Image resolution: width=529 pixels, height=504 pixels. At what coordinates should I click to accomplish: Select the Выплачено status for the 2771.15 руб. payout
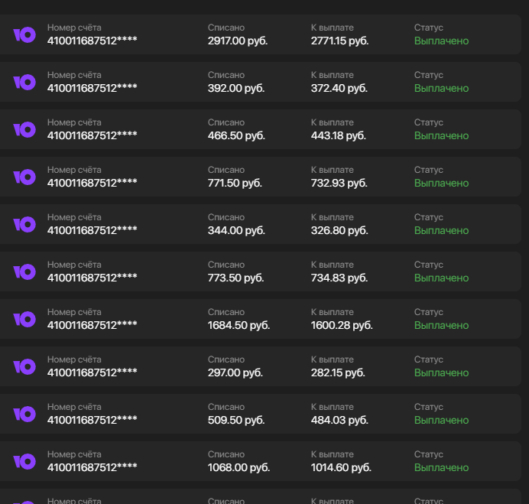[x=441, y=41]
